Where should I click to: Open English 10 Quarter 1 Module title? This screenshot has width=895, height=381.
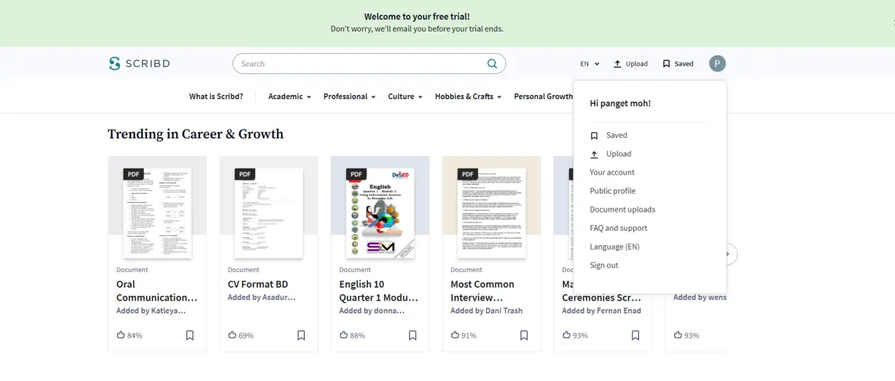[x=378, y=291]
